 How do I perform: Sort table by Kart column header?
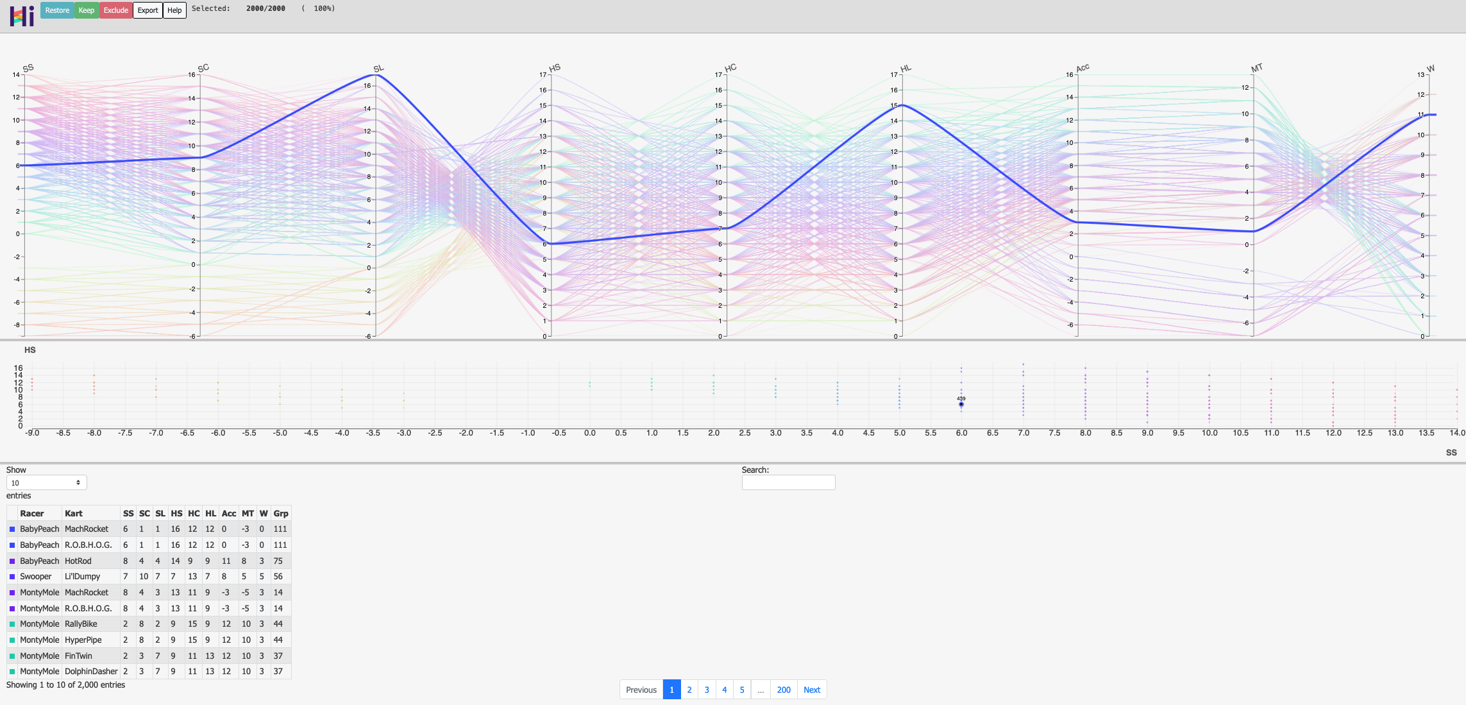(74, 513)
